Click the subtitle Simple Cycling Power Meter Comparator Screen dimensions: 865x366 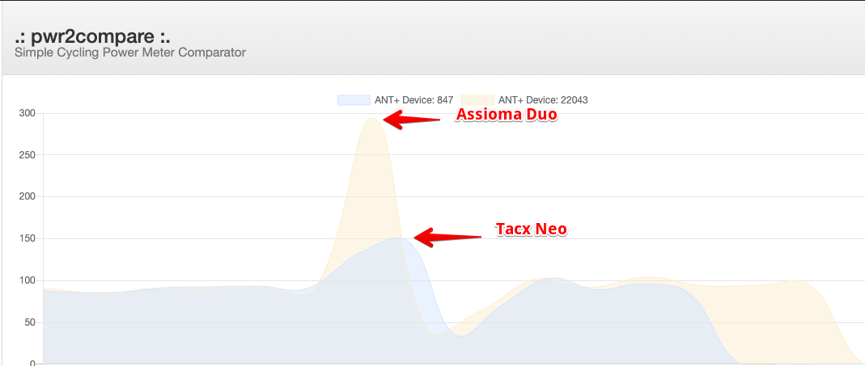click(x=130, y=53)
